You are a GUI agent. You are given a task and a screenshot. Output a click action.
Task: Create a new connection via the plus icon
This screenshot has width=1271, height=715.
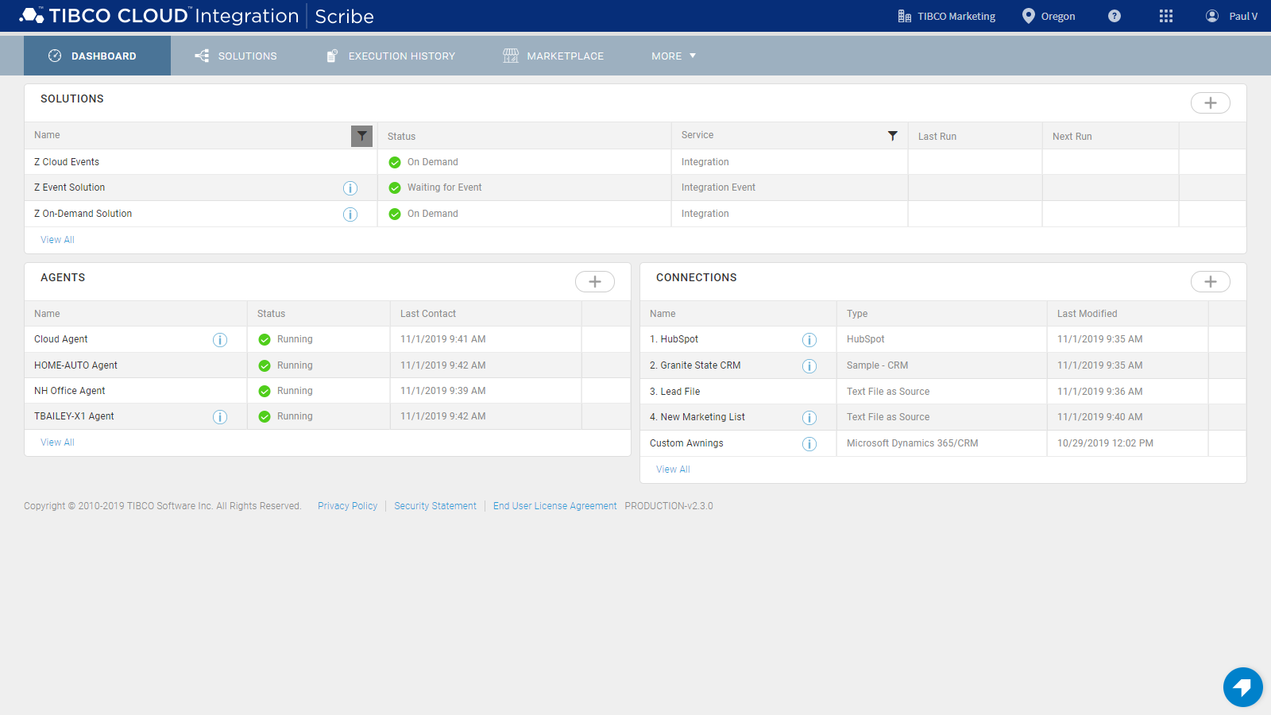click(1210, 281)
